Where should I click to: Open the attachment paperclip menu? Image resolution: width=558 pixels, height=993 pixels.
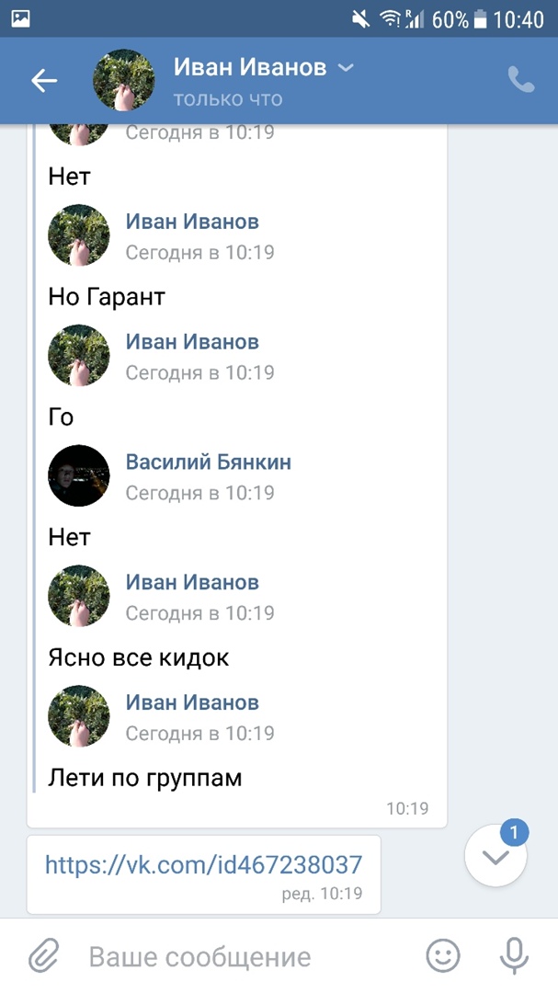pyautogui.click(x=43, y=956)
